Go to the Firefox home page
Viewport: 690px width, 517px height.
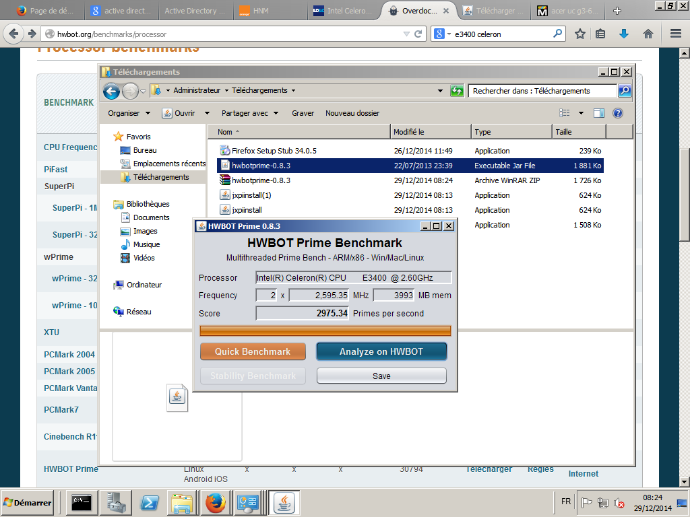tap(648, 34)
